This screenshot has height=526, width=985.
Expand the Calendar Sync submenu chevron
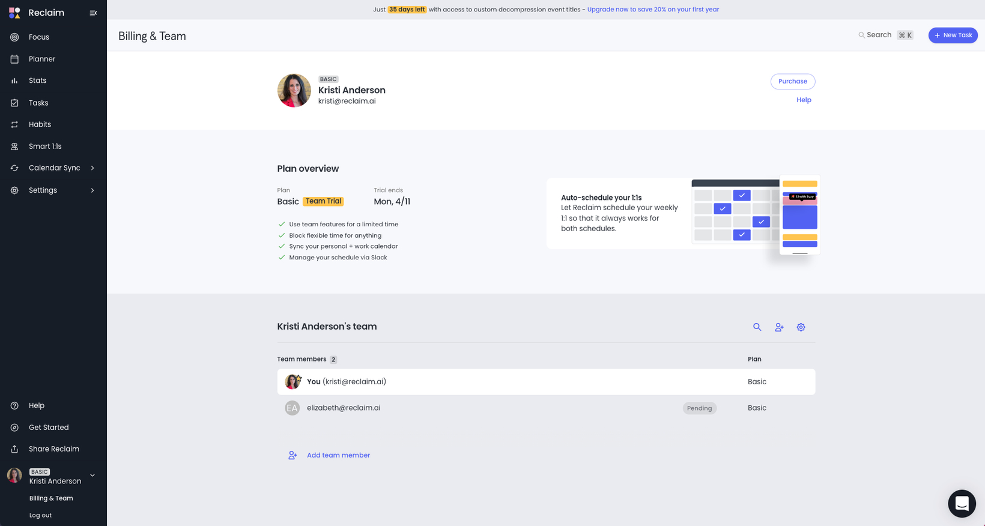92,168
